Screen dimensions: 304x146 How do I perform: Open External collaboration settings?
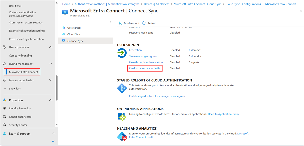pos(27,31)
